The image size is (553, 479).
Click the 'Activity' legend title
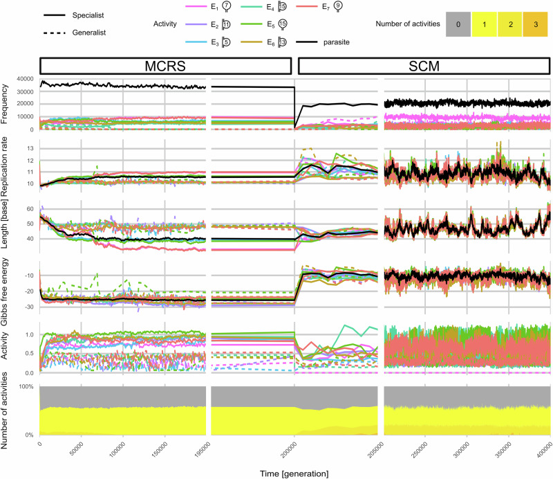[x=165, y=24]
